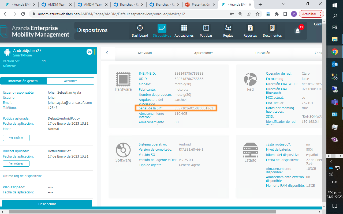Screen dimensions: 343x214
Task: Open Chrome profile avatar P
Action: [294, 14]
